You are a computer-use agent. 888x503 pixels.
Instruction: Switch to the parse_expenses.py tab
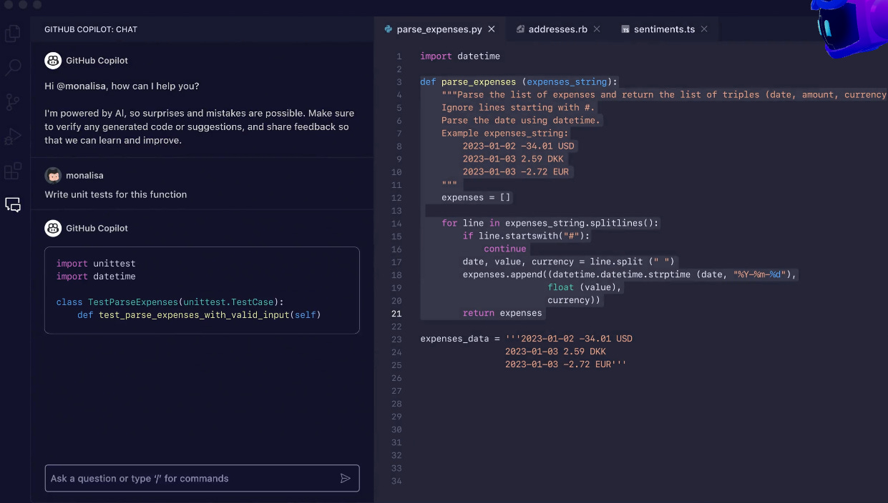tap(439, 29)
